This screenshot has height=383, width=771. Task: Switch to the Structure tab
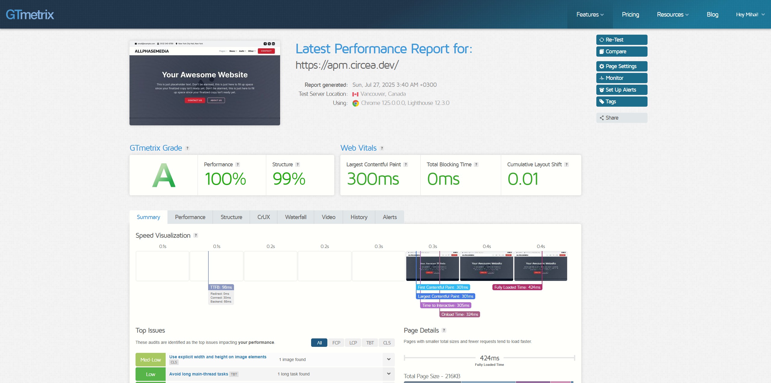(231, 217)
